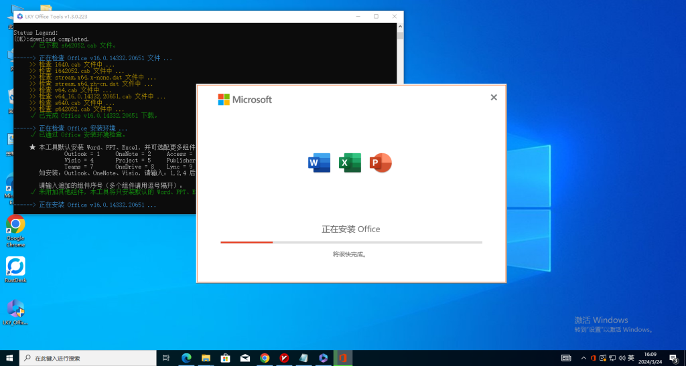Click the LKY Office Tools title bar icon

(19, 17)
